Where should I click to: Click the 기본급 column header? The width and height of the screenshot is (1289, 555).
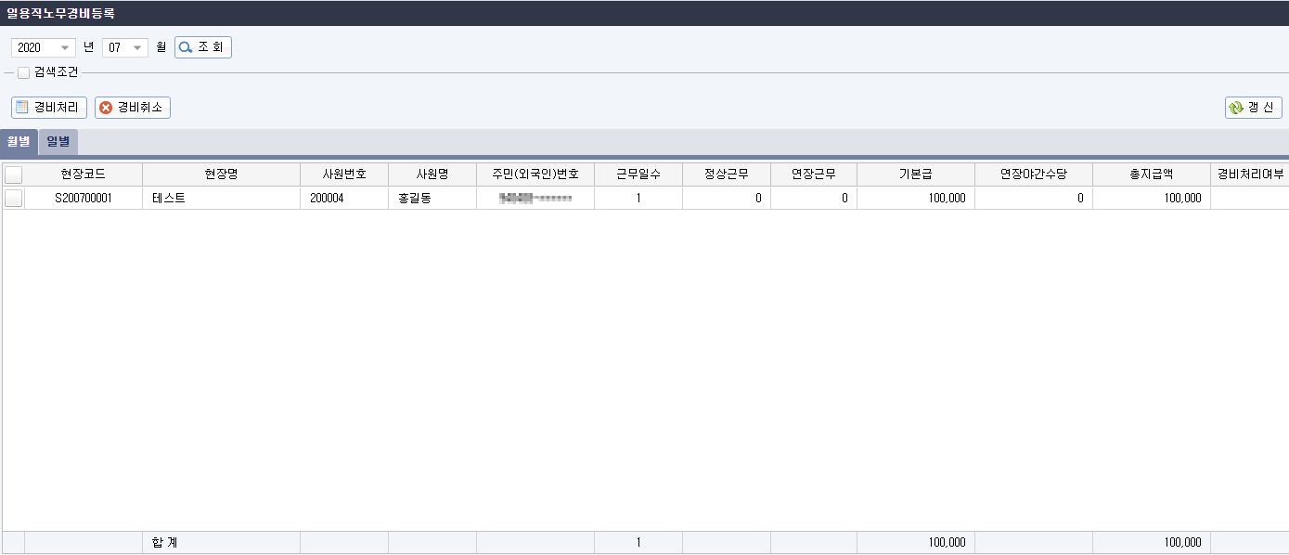(916, 174)
